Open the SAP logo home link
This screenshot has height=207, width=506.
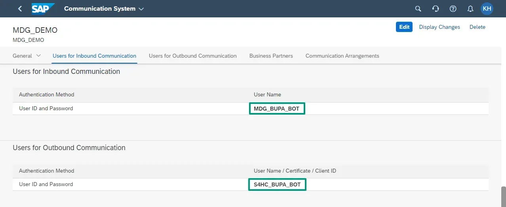(43, 8)
